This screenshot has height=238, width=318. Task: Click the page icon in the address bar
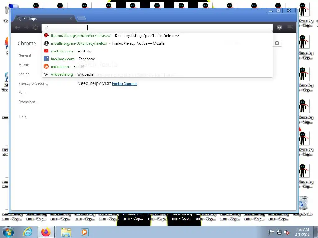point(47,27)
